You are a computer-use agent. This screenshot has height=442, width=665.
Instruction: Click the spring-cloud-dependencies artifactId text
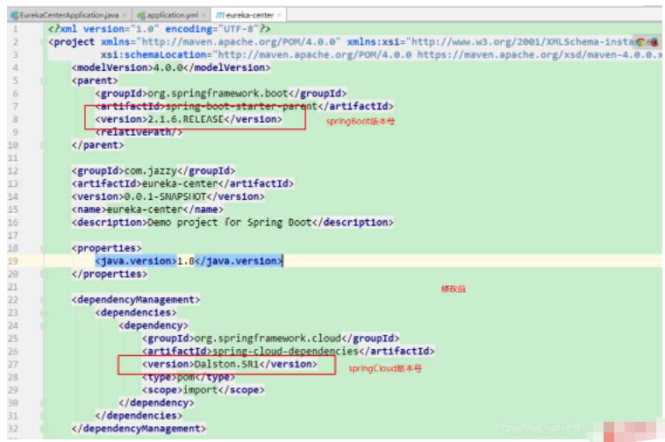pyautogui.click(x=285, y=351)
